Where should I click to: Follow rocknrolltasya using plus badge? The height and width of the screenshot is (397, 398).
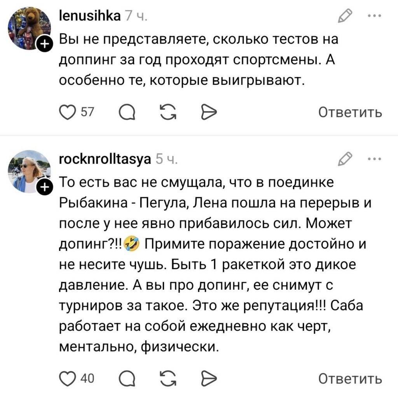pyautogui.click(x=45, y=187)
